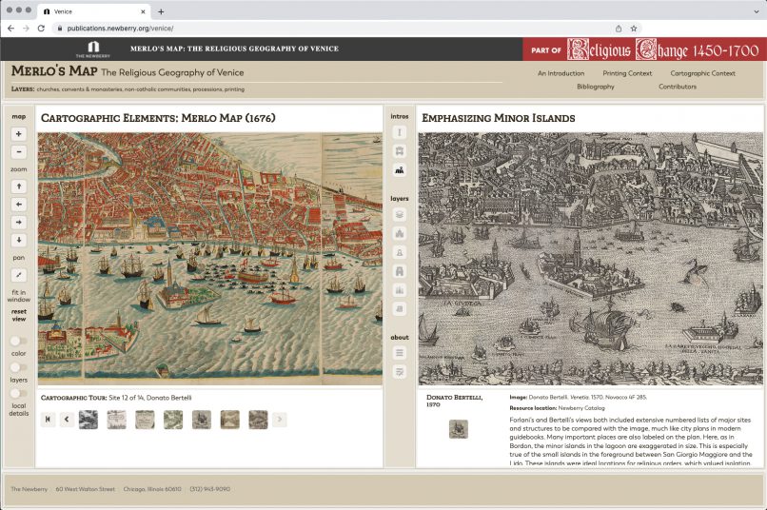
Task: Pan the map down with arrow
Action: (x=19, y=240)
